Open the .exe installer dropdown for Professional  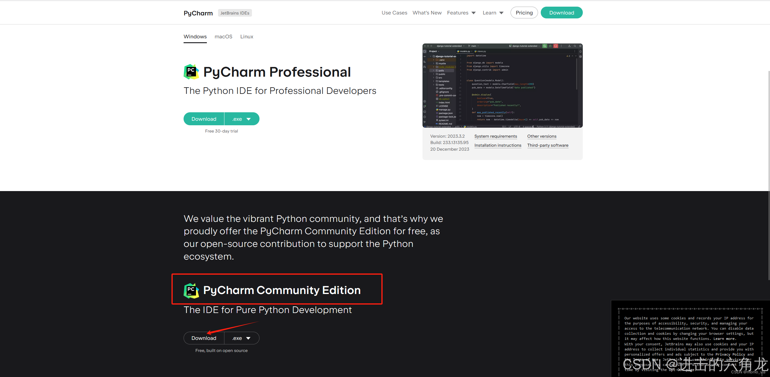(x=242, y=119)
